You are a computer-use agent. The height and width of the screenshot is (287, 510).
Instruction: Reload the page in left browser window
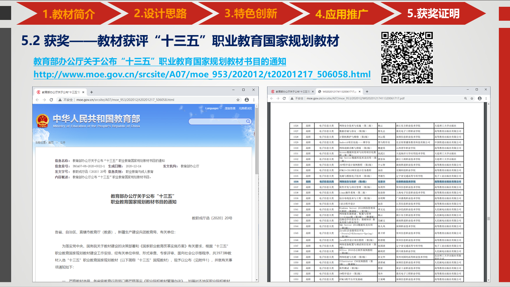click(51, 100)
